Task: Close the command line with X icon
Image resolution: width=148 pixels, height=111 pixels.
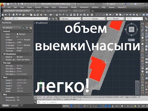Action: click(35, 99)
